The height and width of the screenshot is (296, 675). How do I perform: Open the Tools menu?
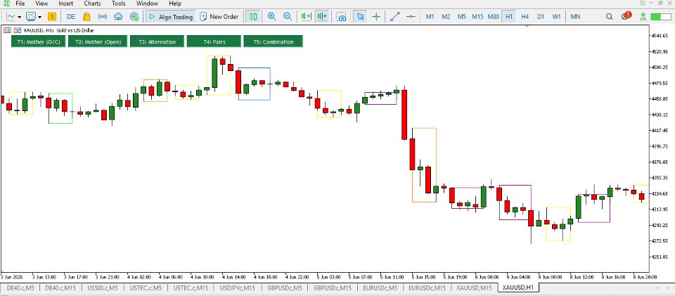pos(118,4)
